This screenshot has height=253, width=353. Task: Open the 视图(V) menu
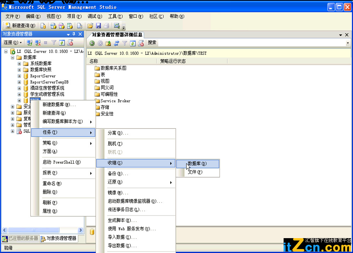53,16
